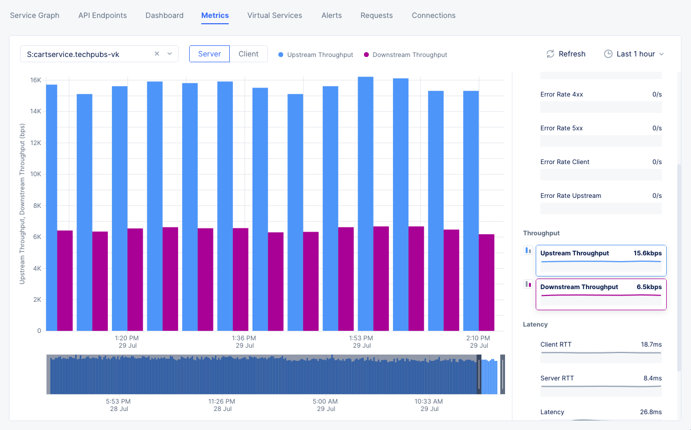
Task: Click the Refresh circular arrows icon
Action: click(550, 54)
